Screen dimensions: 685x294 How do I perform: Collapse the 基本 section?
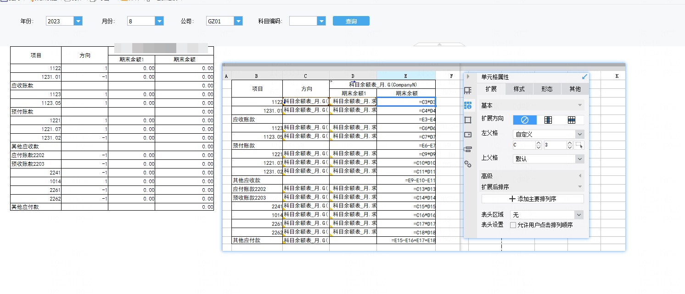[580, 105]
